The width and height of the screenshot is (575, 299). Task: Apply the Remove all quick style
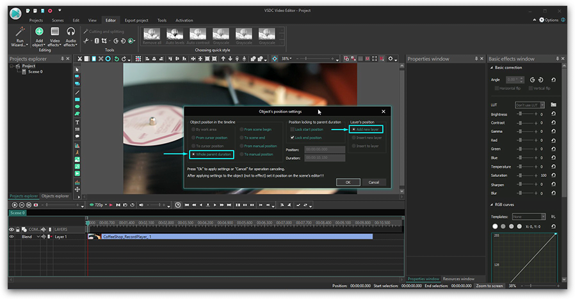151,35
